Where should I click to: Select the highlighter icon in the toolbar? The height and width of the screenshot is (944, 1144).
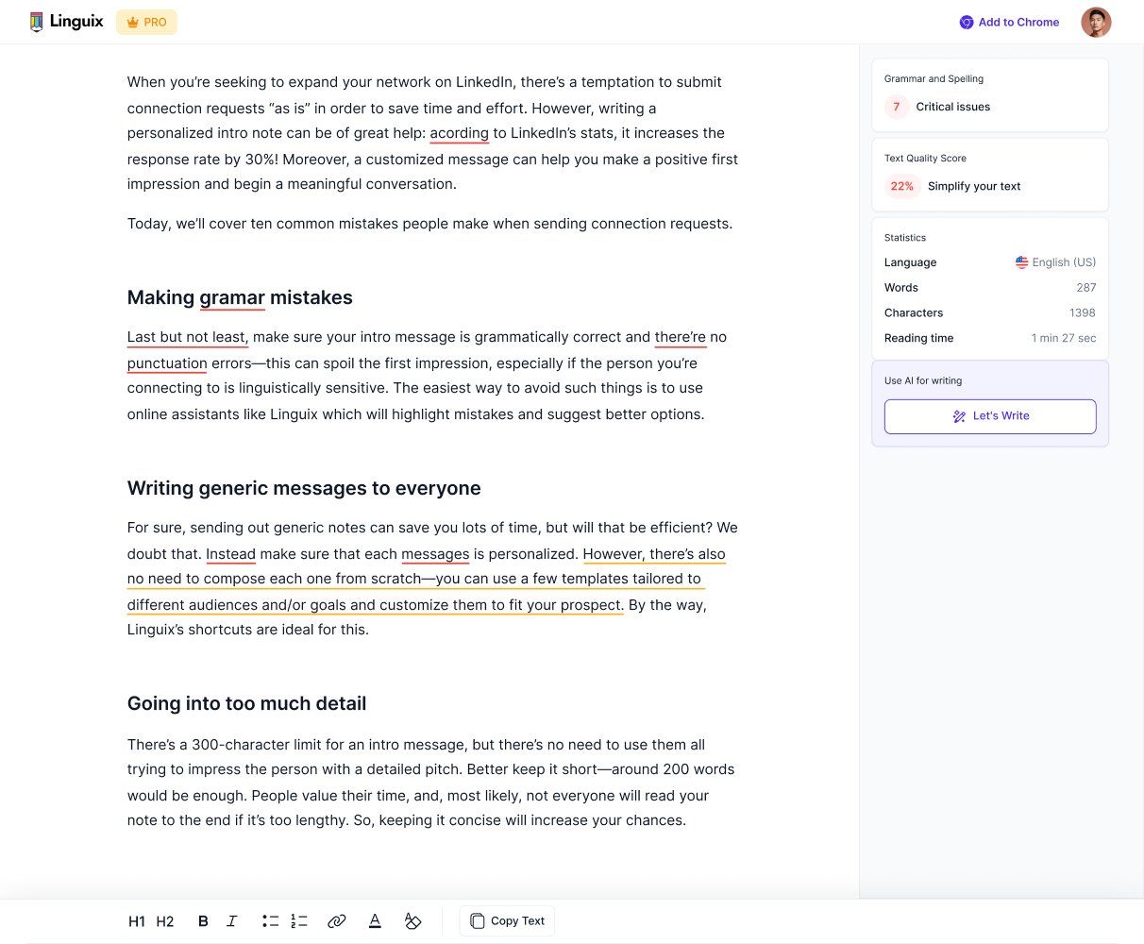pyautogui.click(x=412, y=920)
